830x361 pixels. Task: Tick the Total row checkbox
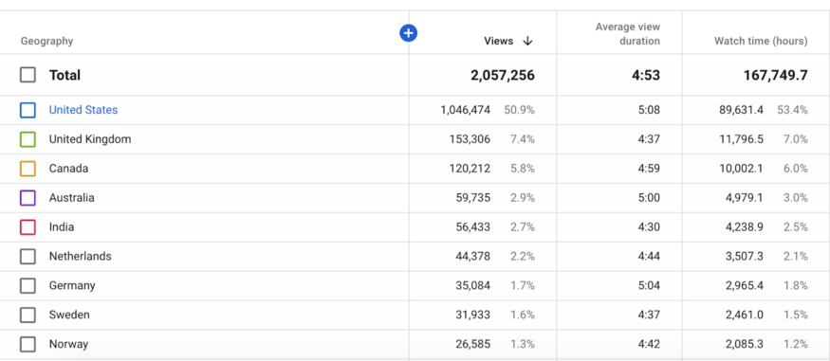(28, 75)
